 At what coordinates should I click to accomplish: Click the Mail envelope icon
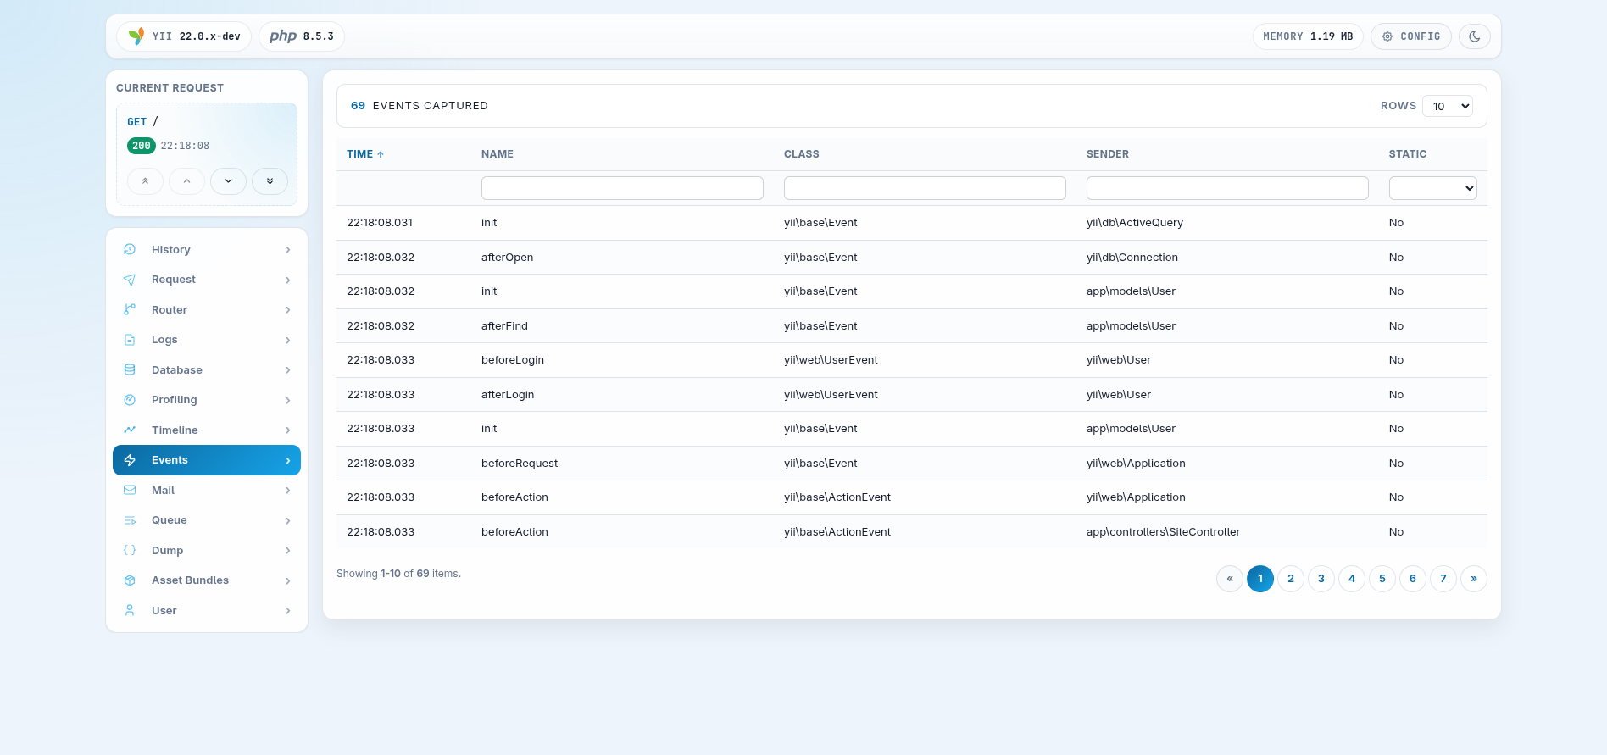130,490
